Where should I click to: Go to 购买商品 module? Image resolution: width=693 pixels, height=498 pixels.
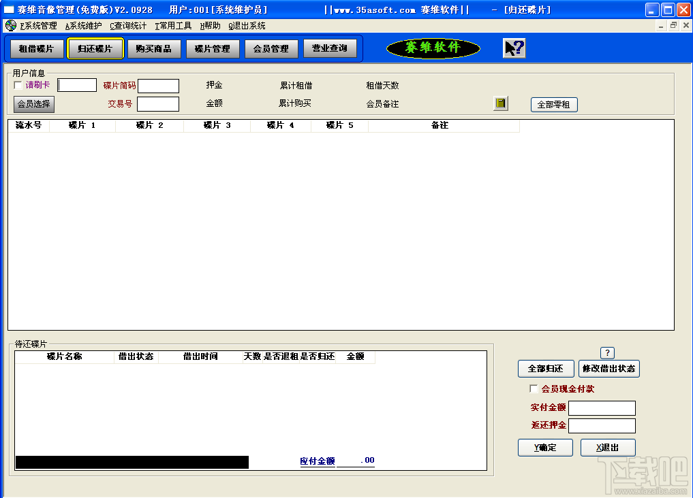[154, 48]
